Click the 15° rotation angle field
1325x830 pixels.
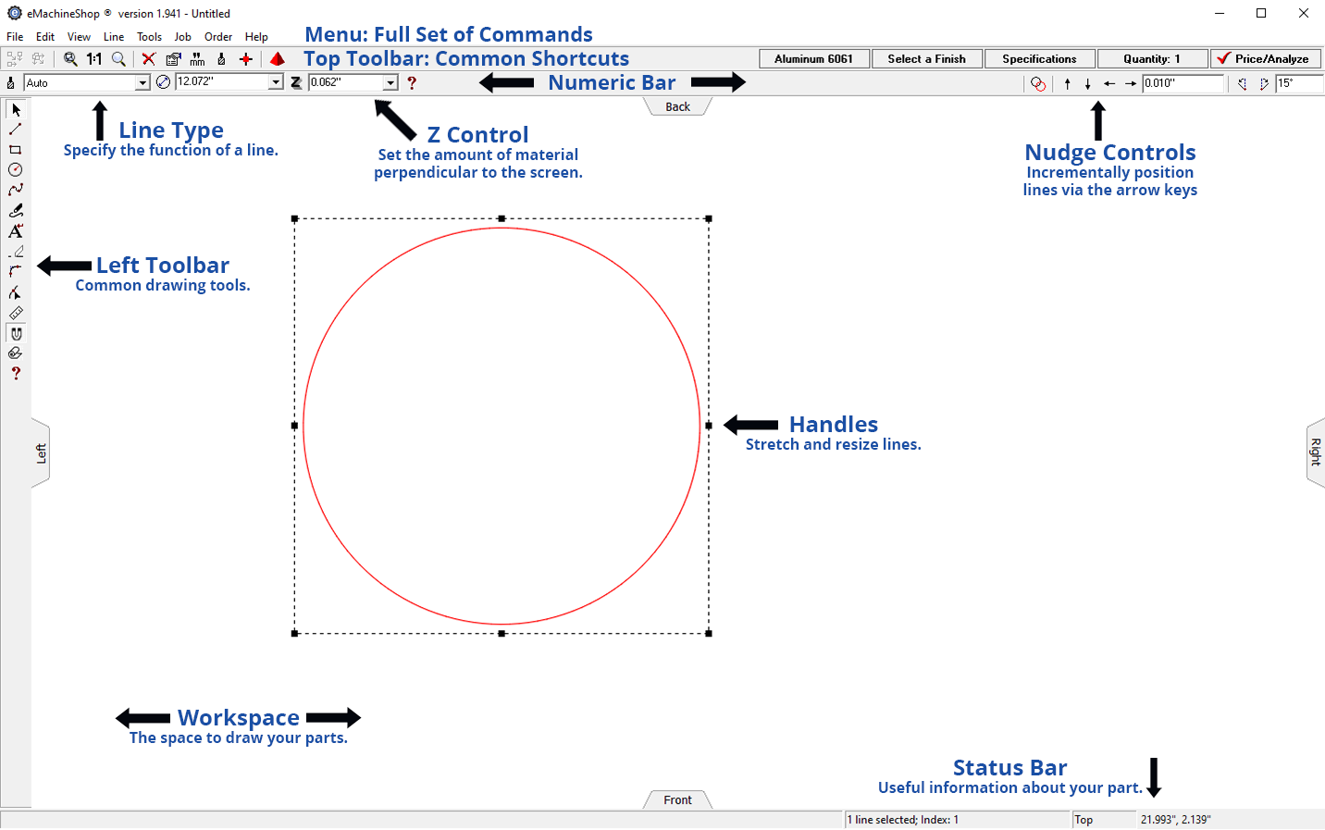click(x=1298, y=83)
